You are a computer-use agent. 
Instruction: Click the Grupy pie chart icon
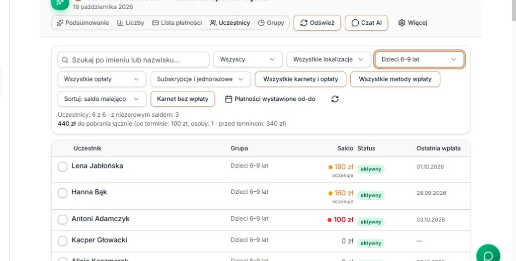pos(261,23)
